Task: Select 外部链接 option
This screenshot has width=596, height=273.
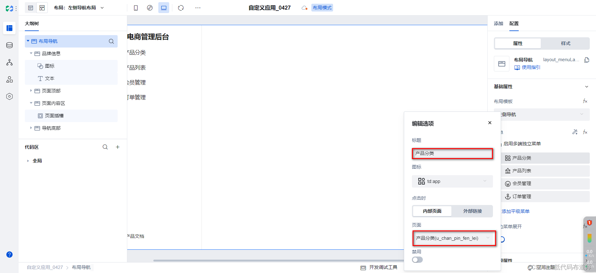Action: click(472, 211)
